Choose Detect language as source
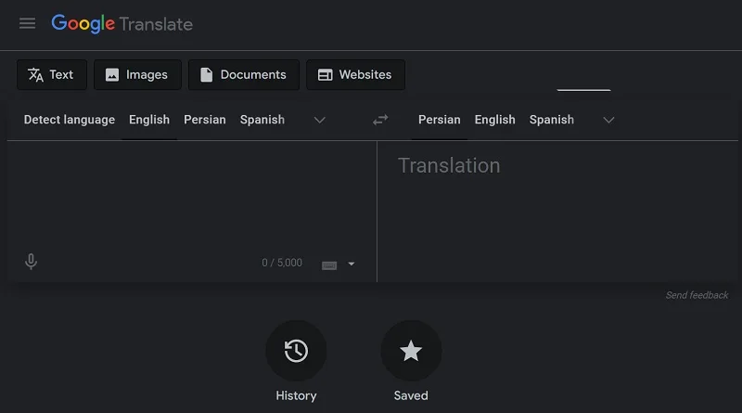Image resolution: width=742 pixels, height=413 pixels. pos(70,120)
